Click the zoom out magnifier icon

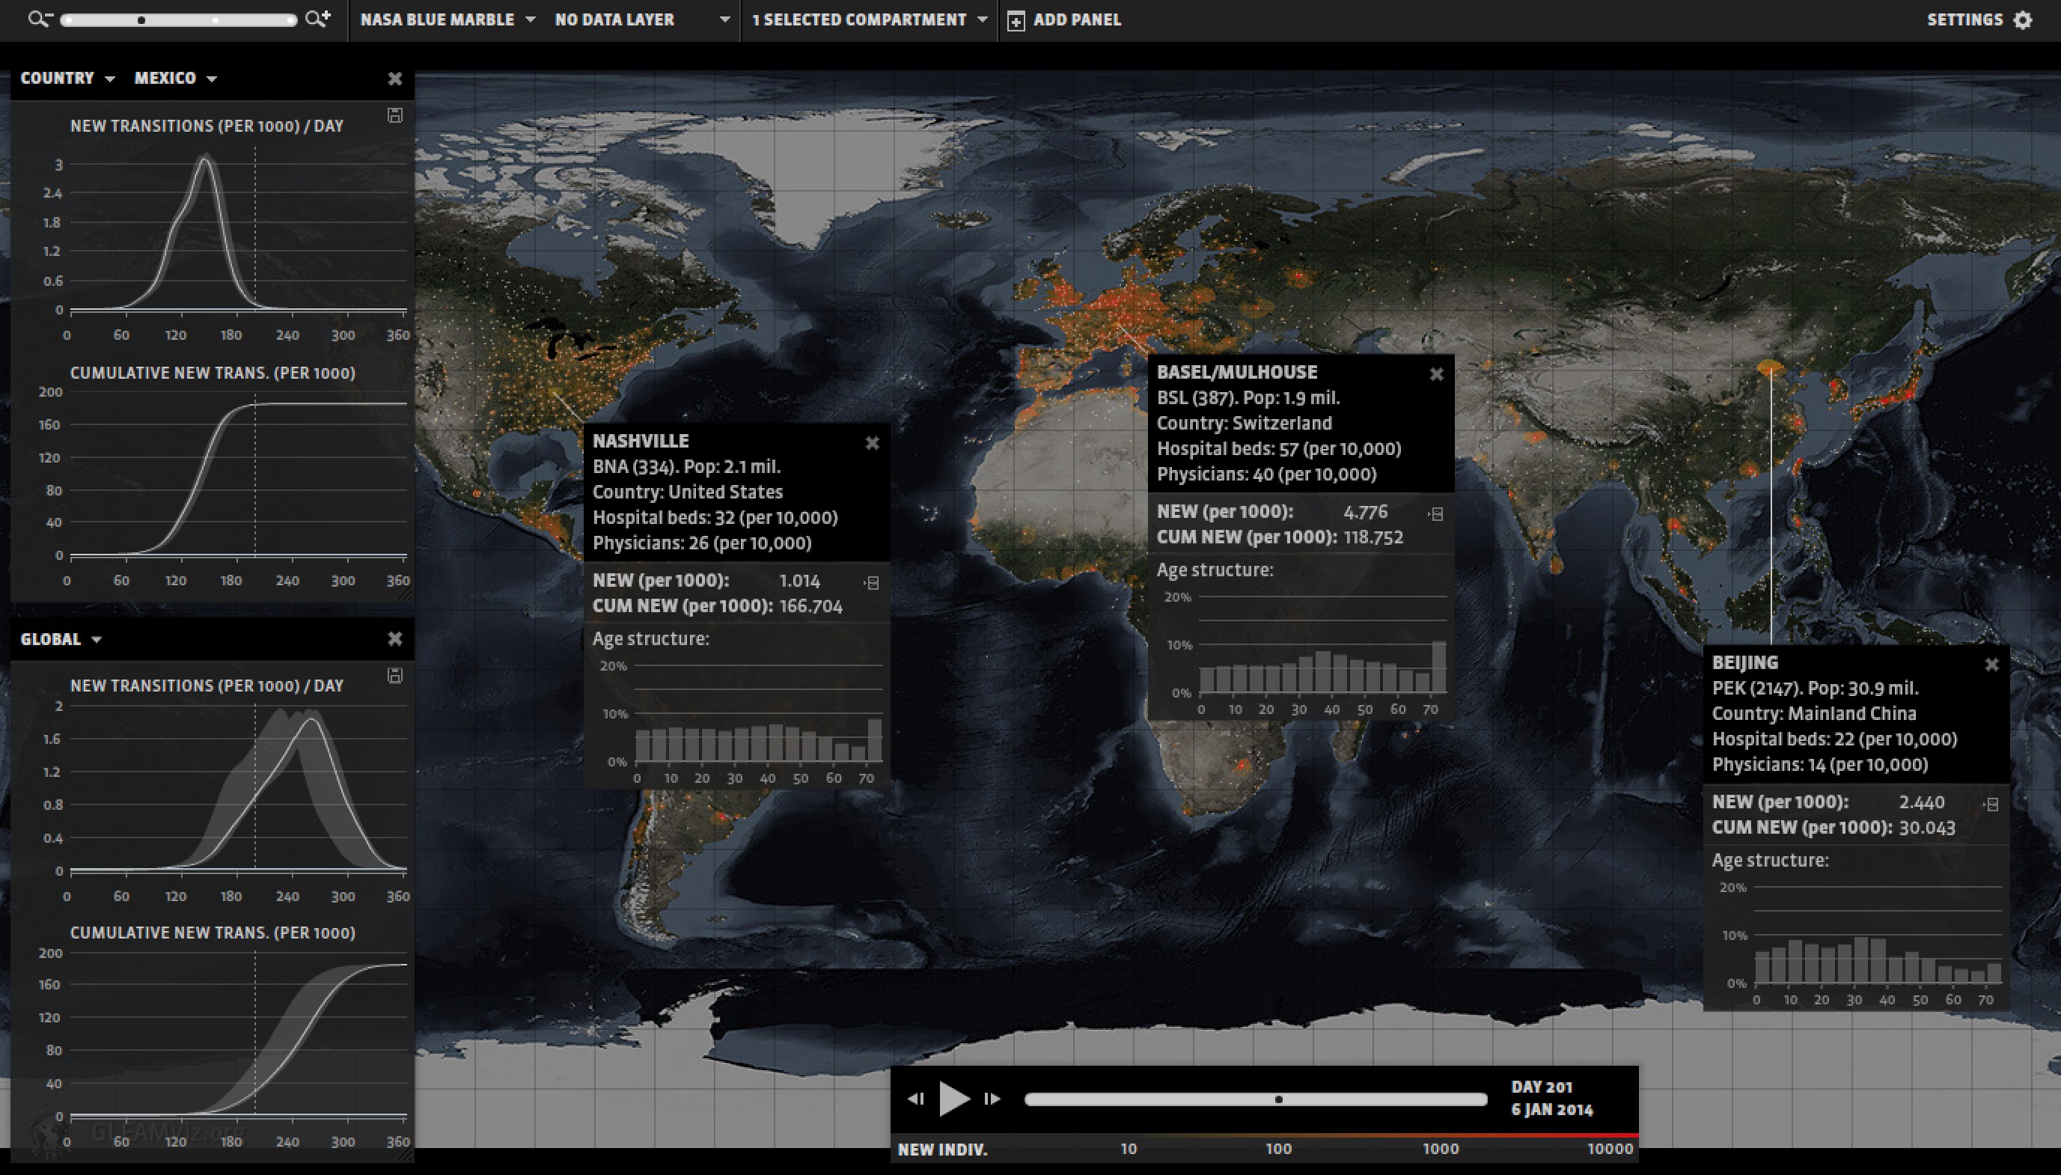[x=38, y=19]
